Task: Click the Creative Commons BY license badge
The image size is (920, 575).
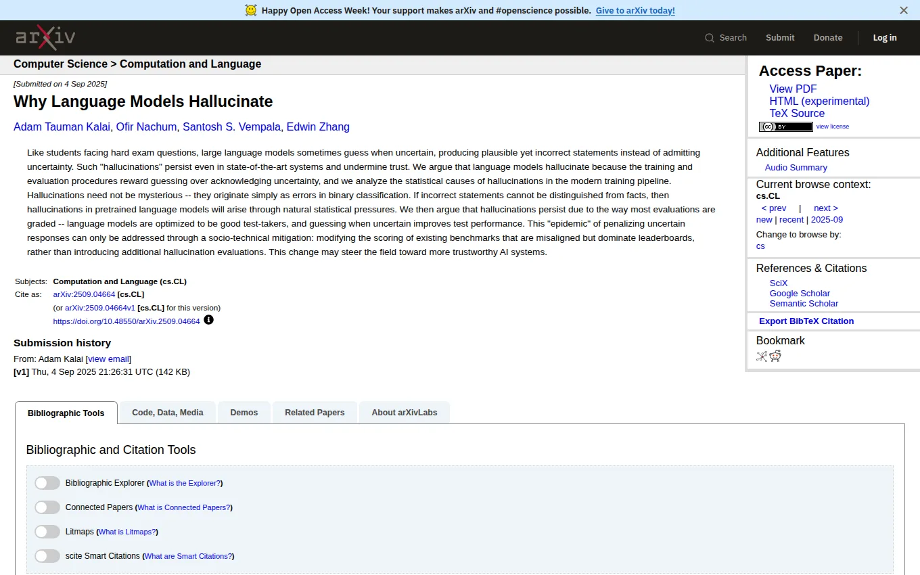Action: (x=785, y=127)
